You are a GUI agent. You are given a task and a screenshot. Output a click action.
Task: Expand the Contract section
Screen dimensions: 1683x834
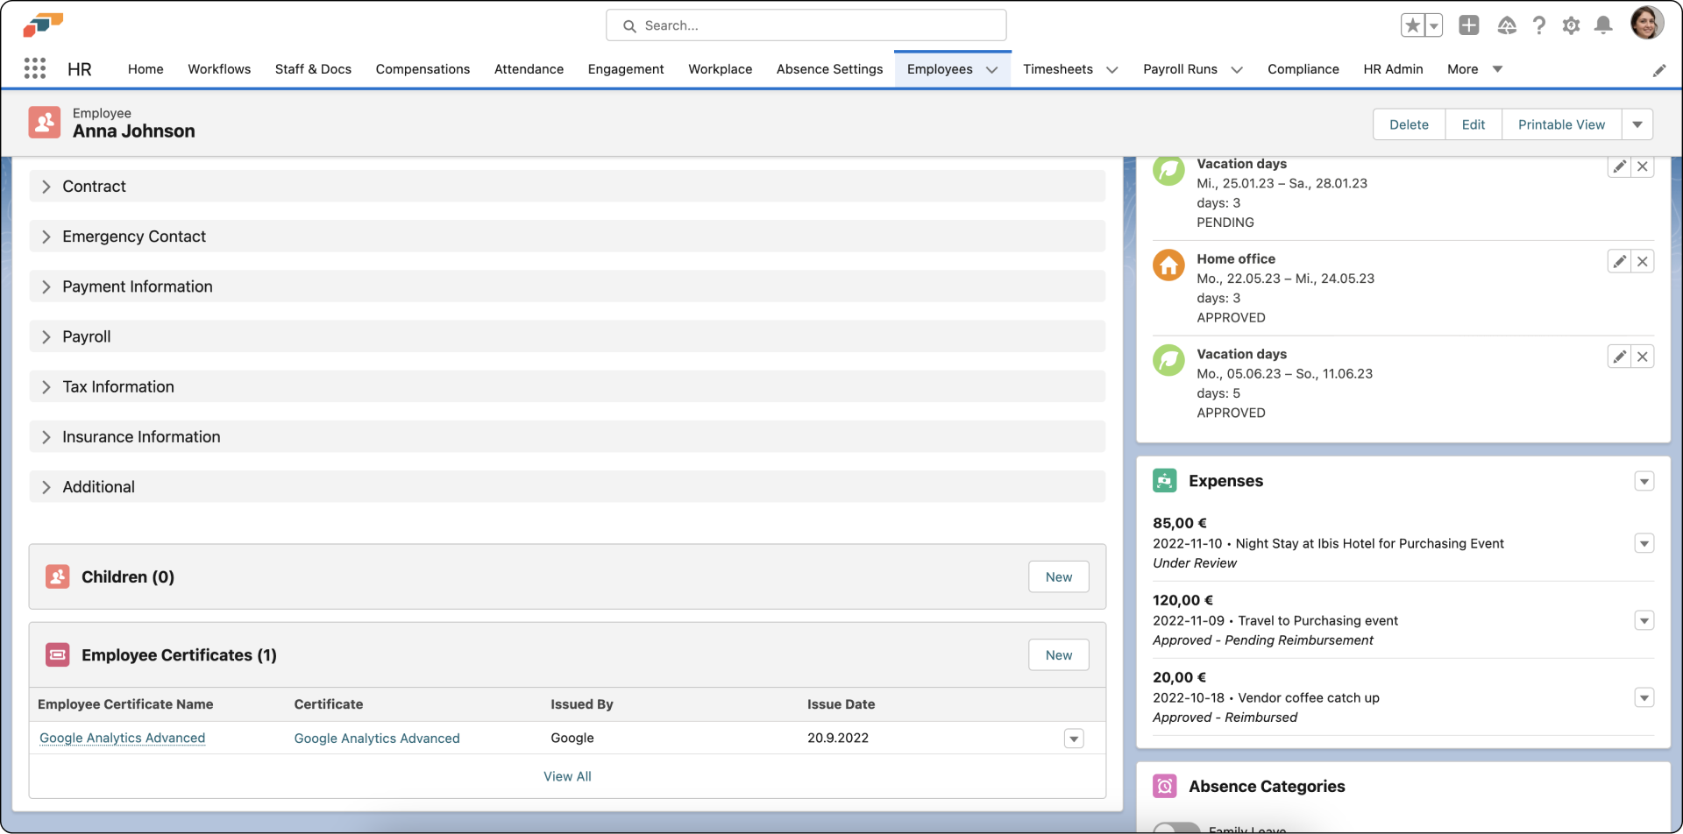(x=95, y=186)
